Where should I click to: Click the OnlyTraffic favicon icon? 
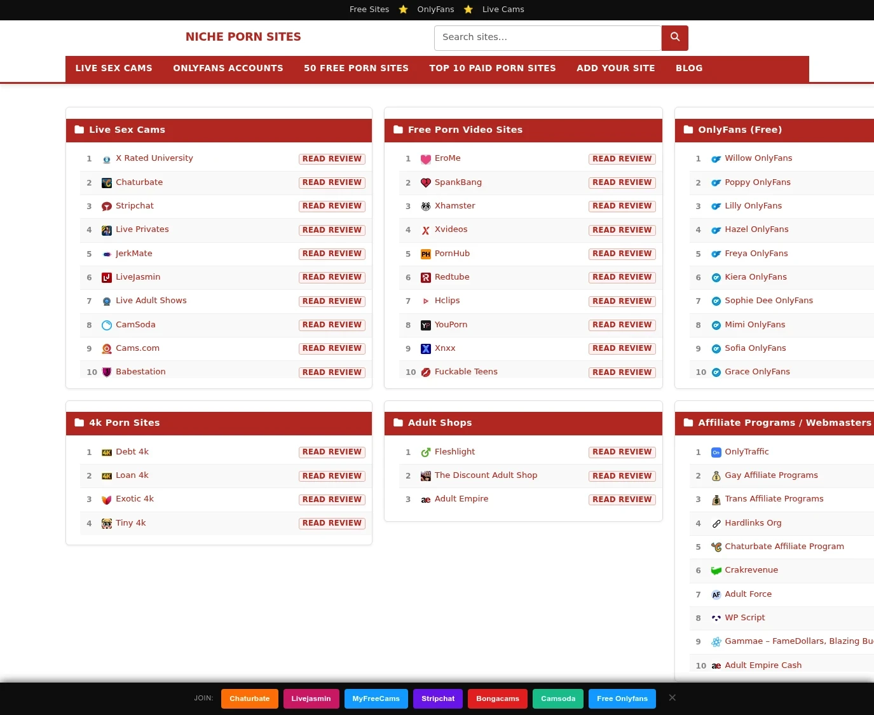[716, 453]
